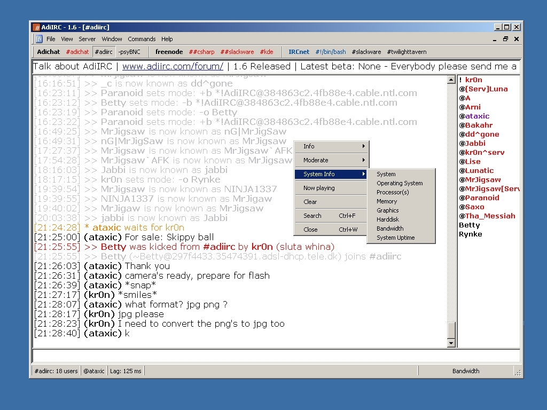Click the AdiIRC title bar app icon
Viewport: 547px width, 410px height.
tap(36, 27)
